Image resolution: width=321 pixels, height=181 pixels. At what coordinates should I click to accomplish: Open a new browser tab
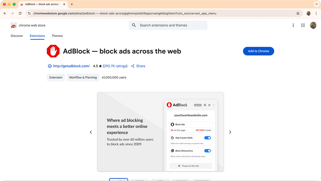click(72, 5)
